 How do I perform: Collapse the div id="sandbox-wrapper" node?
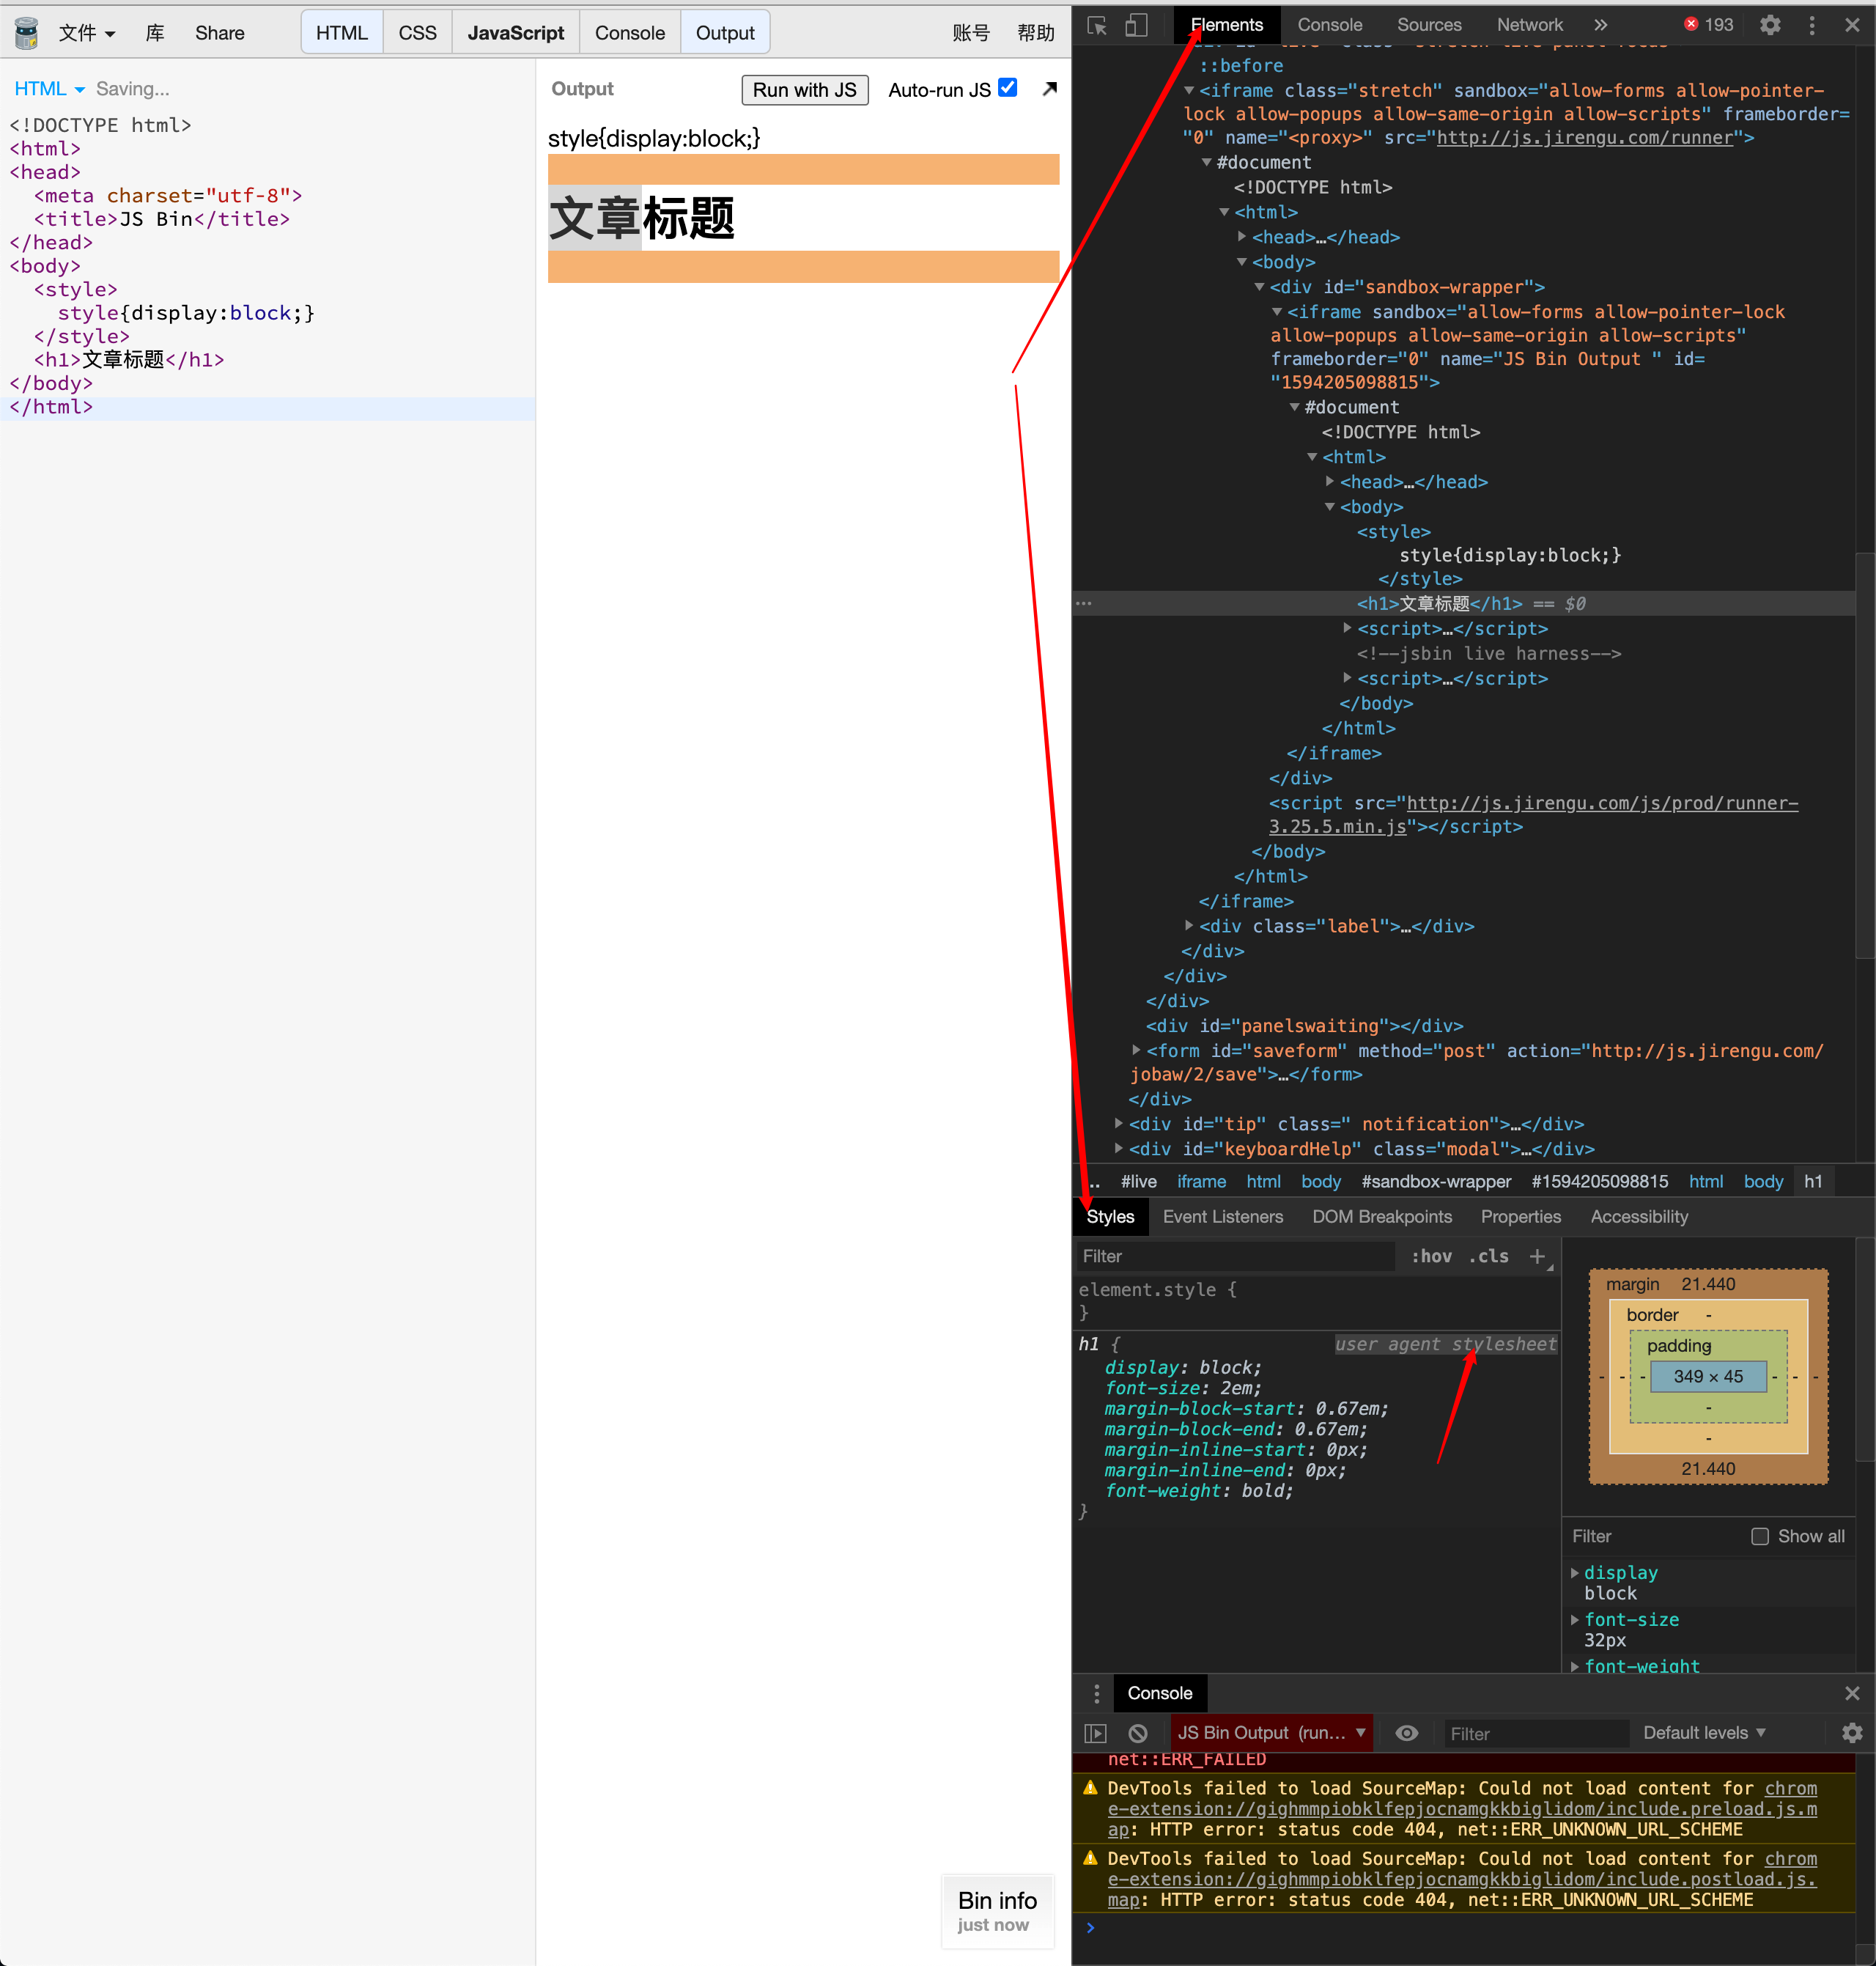click(1260, 287)
